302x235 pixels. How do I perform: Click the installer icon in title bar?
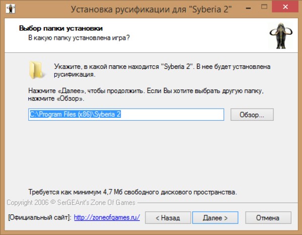coord(11,9)
